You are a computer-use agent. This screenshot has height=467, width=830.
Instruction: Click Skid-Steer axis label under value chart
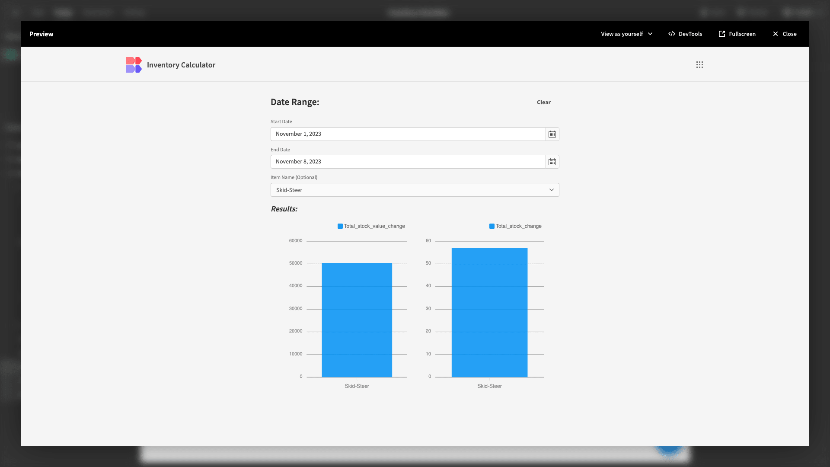357,386
